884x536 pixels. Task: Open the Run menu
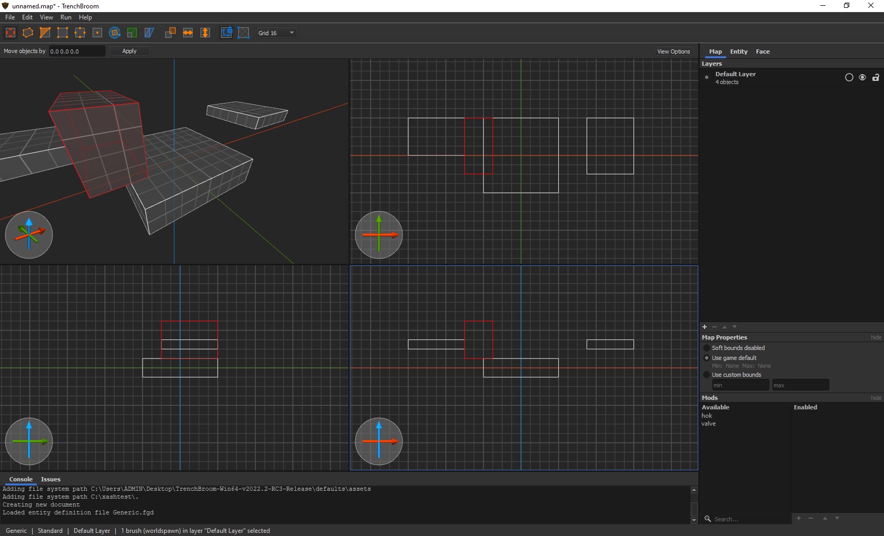[66, 17]
